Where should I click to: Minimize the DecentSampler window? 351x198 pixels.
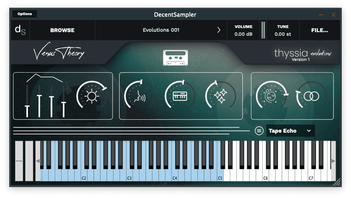coord(321,15)
